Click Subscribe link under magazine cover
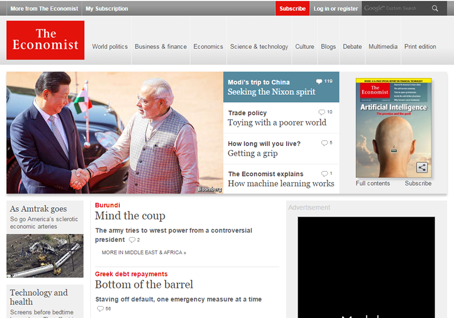 click(x=418, y=183)
